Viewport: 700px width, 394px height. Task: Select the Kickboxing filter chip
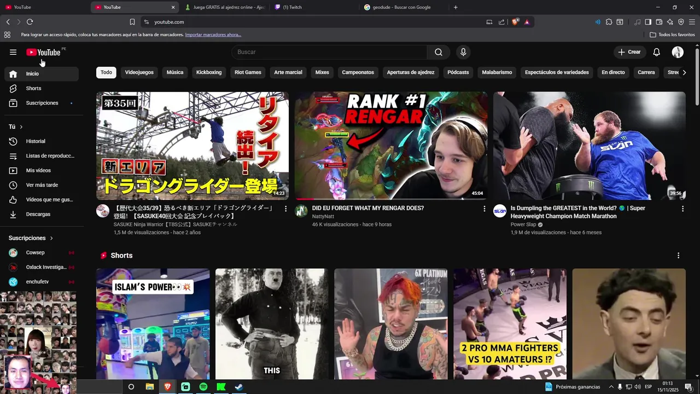(209, 72)
